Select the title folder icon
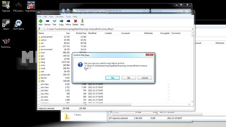Viewport: 226px width, 127px height. point(39,81)
